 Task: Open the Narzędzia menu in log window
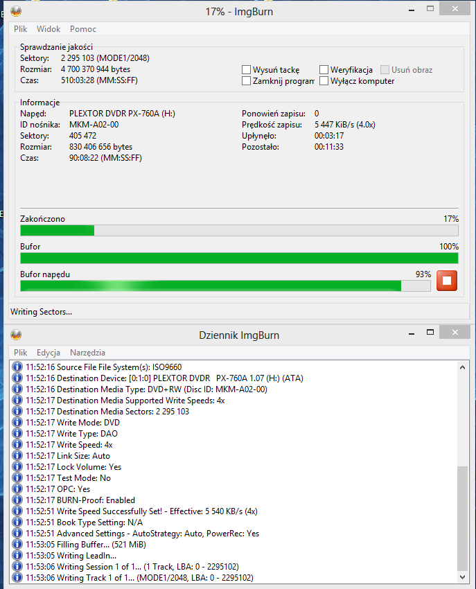87,352
